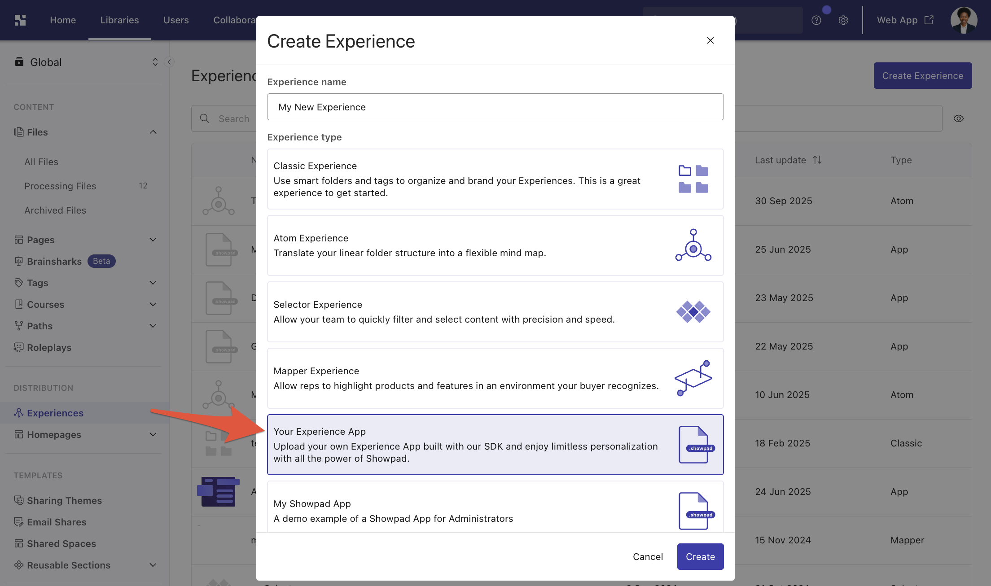This screenshot has width=991, height=586.
Task: Open the settings gear icon
Action: pyautogui.click(x=843, y=20)
